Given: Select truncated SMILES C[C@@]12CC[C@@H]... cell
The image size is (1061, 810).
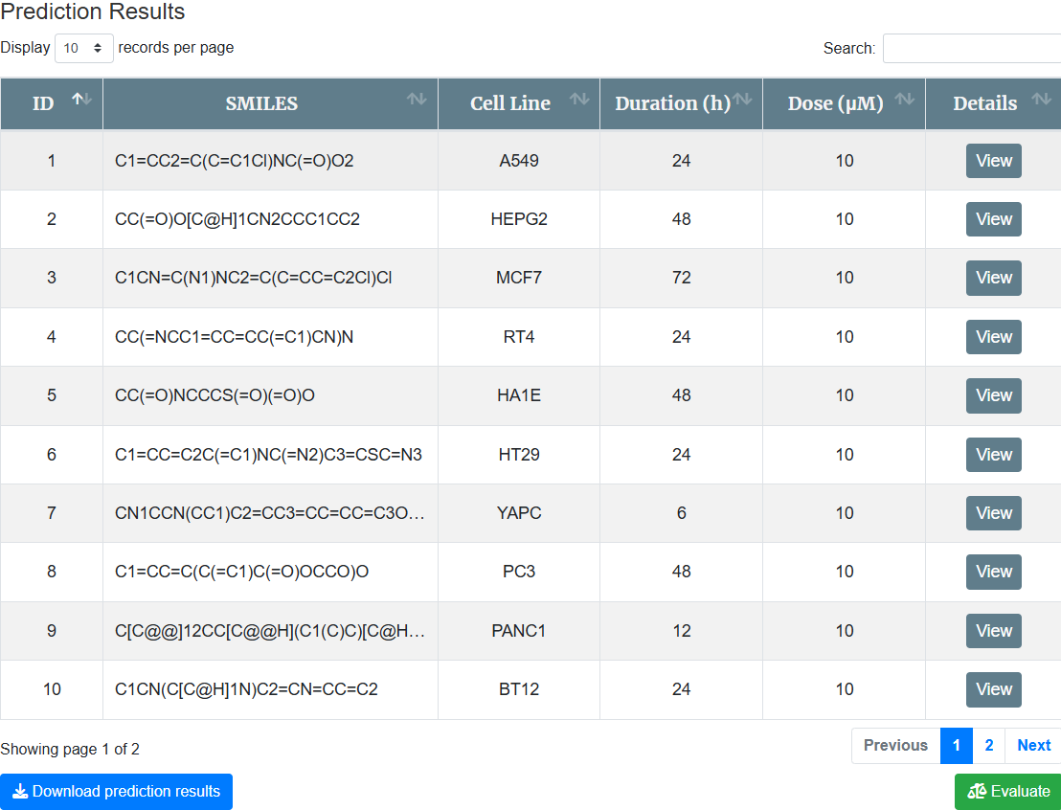Looking at the screenshot, I should click(270, 631).
